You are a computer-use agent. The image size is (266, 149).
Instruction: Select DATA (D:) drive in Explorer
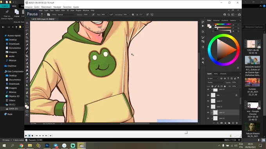pyautogui.click(x=13, y=109)
